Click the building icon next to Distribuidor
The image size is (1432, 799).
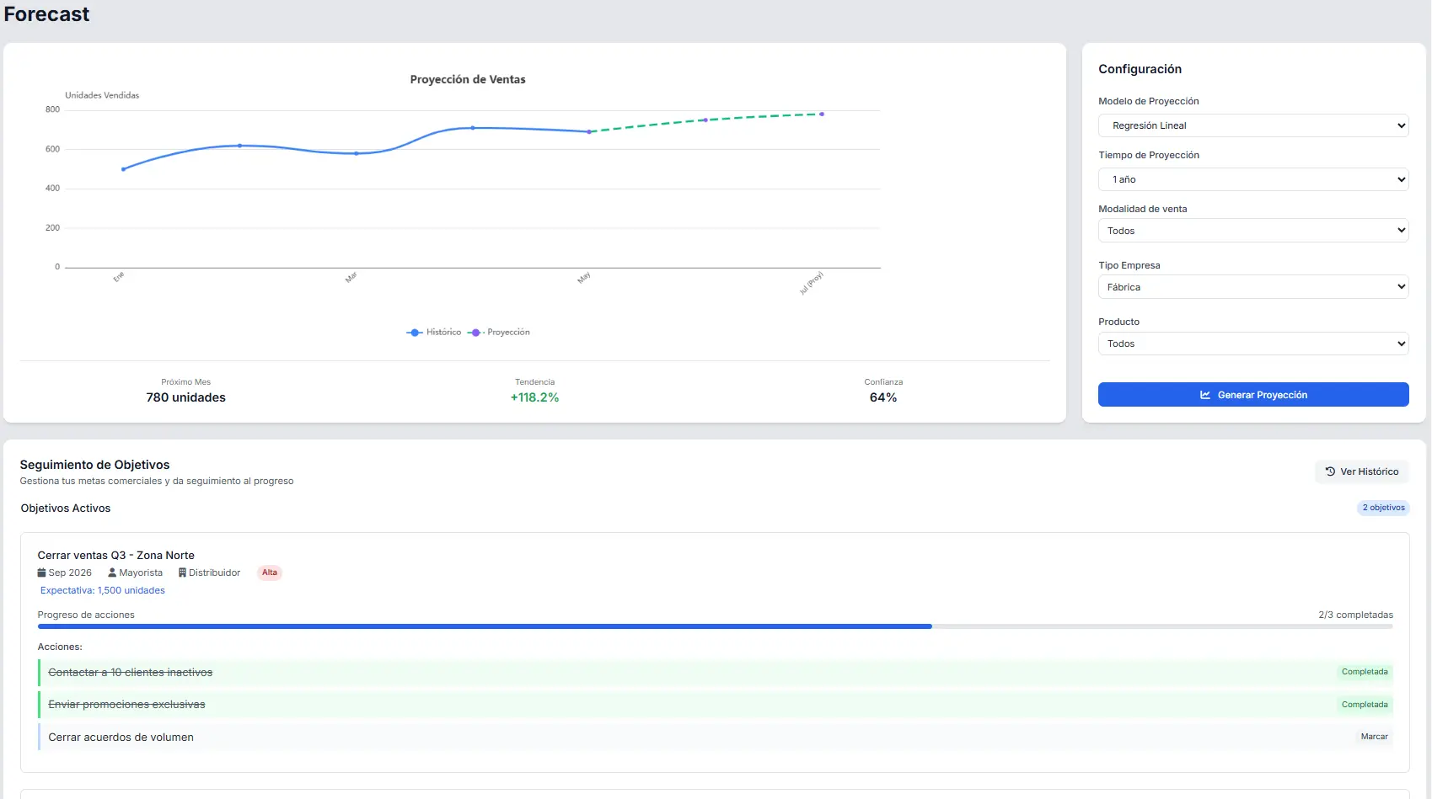[x=182, y=573]
